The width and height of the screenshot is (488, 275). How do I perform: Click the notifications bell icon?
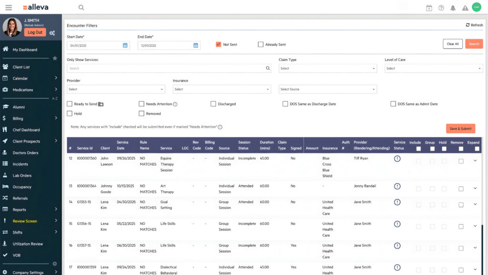pyautogui.click(x=453, y=8)
